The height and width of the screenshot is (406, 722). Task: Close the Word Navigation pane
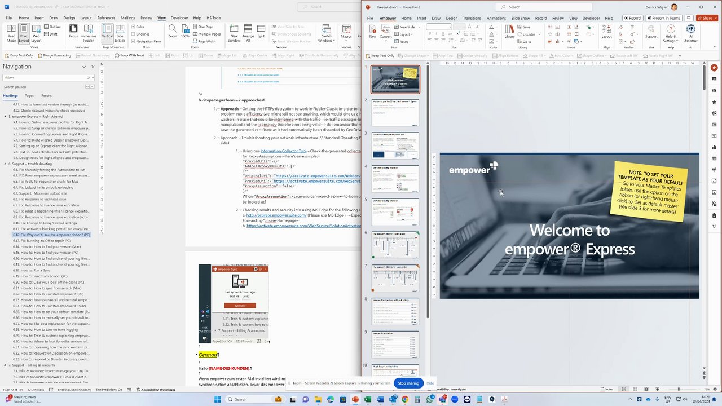pos(93,67)
